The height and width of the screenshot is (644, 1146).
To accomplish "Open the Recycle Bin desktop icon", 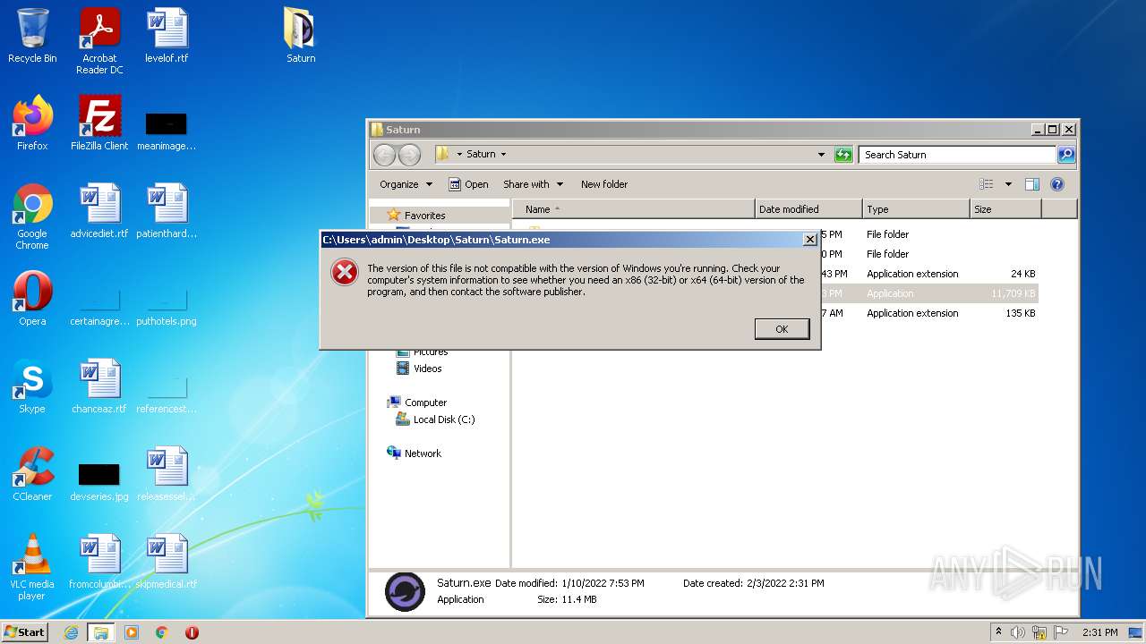I will (x=32, y=36).
